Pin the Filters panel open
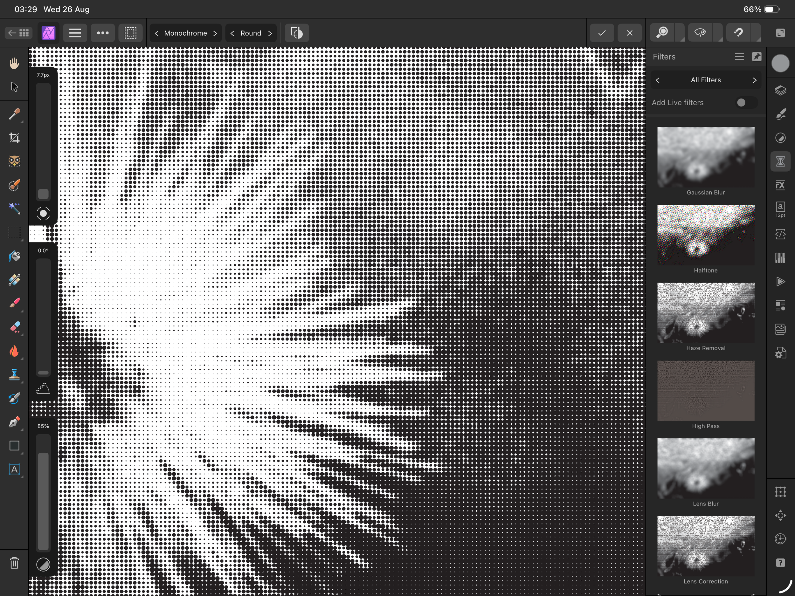This screenshot has width=795, height=596. 757,57
